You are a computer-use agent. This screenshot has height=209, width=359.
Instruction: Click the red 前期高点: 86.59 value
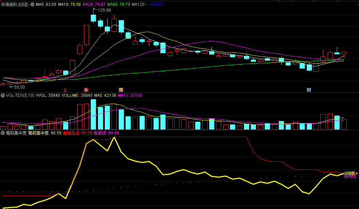(77, 133)
